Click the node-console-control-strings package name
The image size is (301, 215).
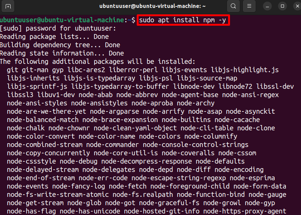[196, 145]
